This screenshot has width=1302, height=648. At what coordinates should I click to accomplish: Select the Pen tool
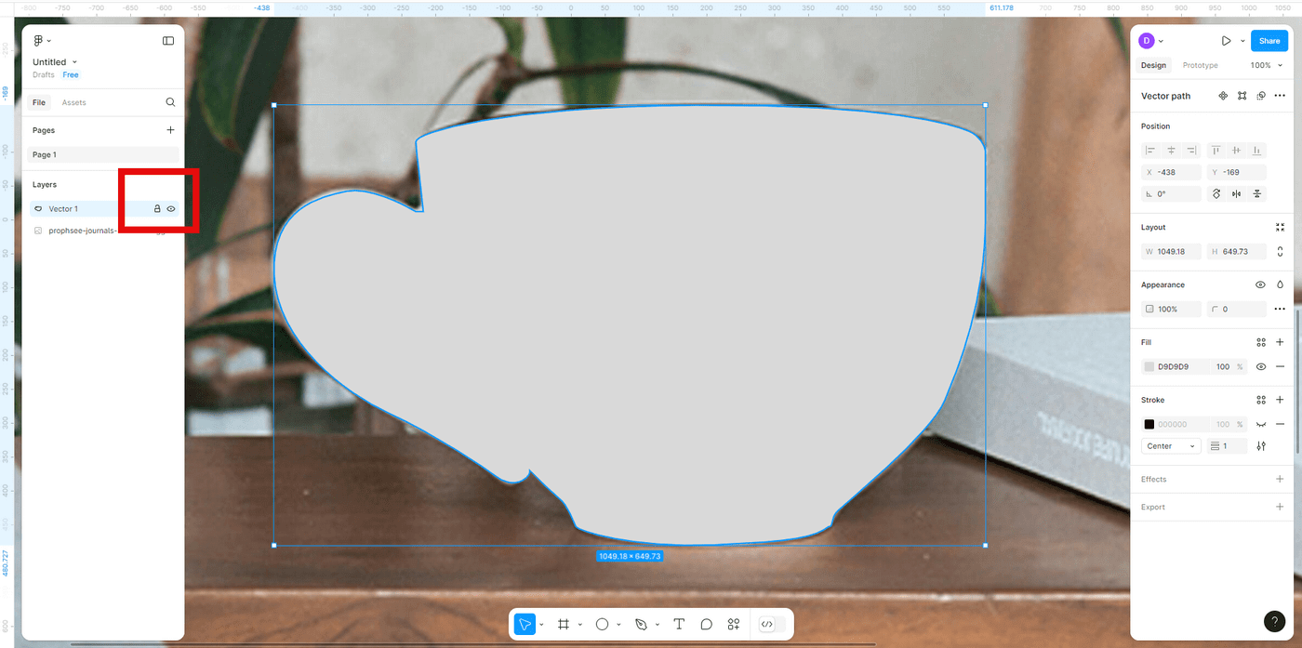tap(641, 624)
